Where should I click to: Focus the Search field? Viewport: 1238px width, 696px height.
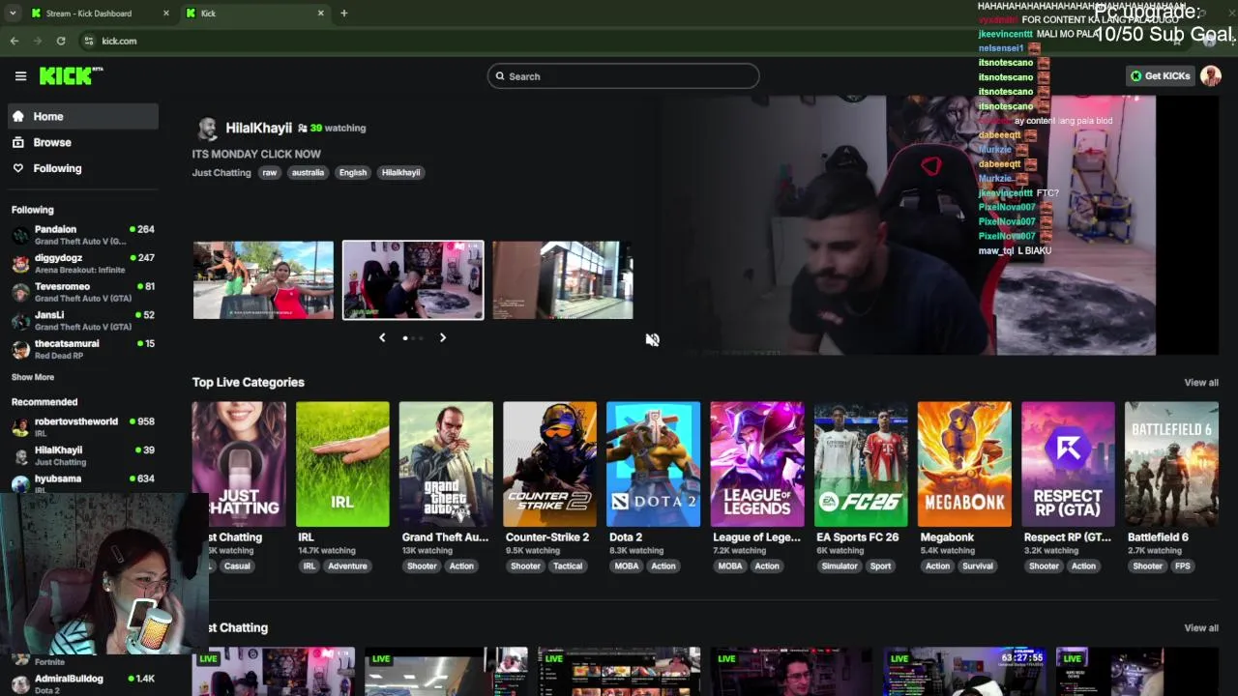624,76
